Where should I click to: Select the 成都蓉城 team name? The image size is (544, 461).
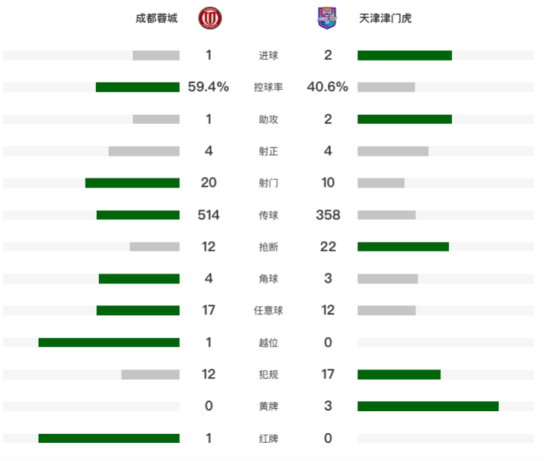click(x=156, y=18)
